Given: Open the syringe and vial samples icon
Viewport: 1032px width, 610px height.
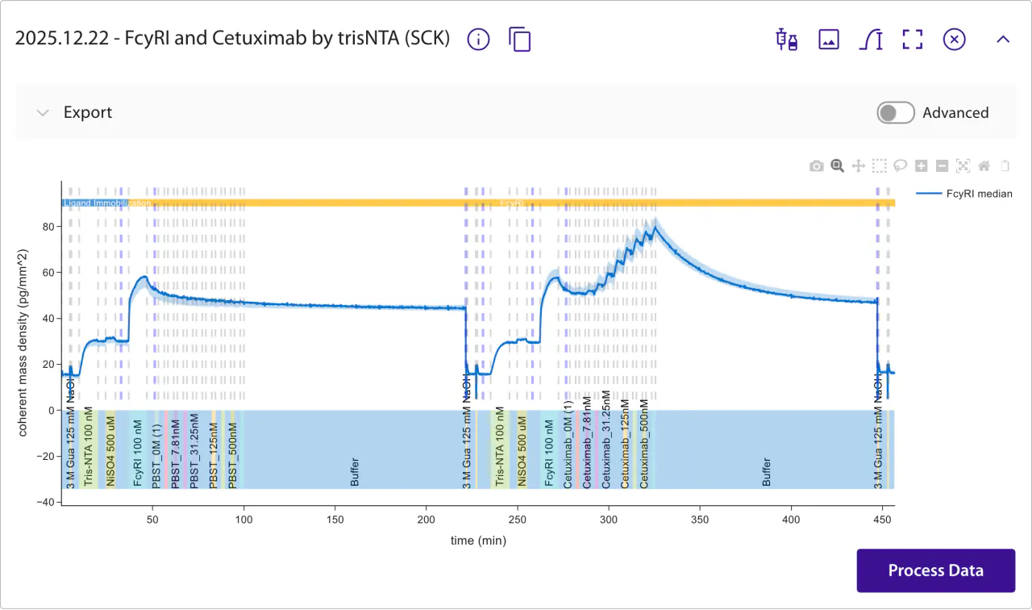Looking at the screenshot, I should (787, 39).
